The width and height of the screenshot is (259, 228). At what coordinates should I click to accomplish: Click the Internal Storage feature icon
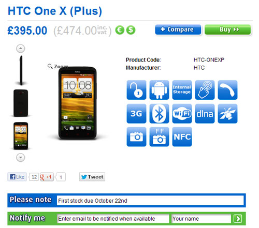(182, 90)
